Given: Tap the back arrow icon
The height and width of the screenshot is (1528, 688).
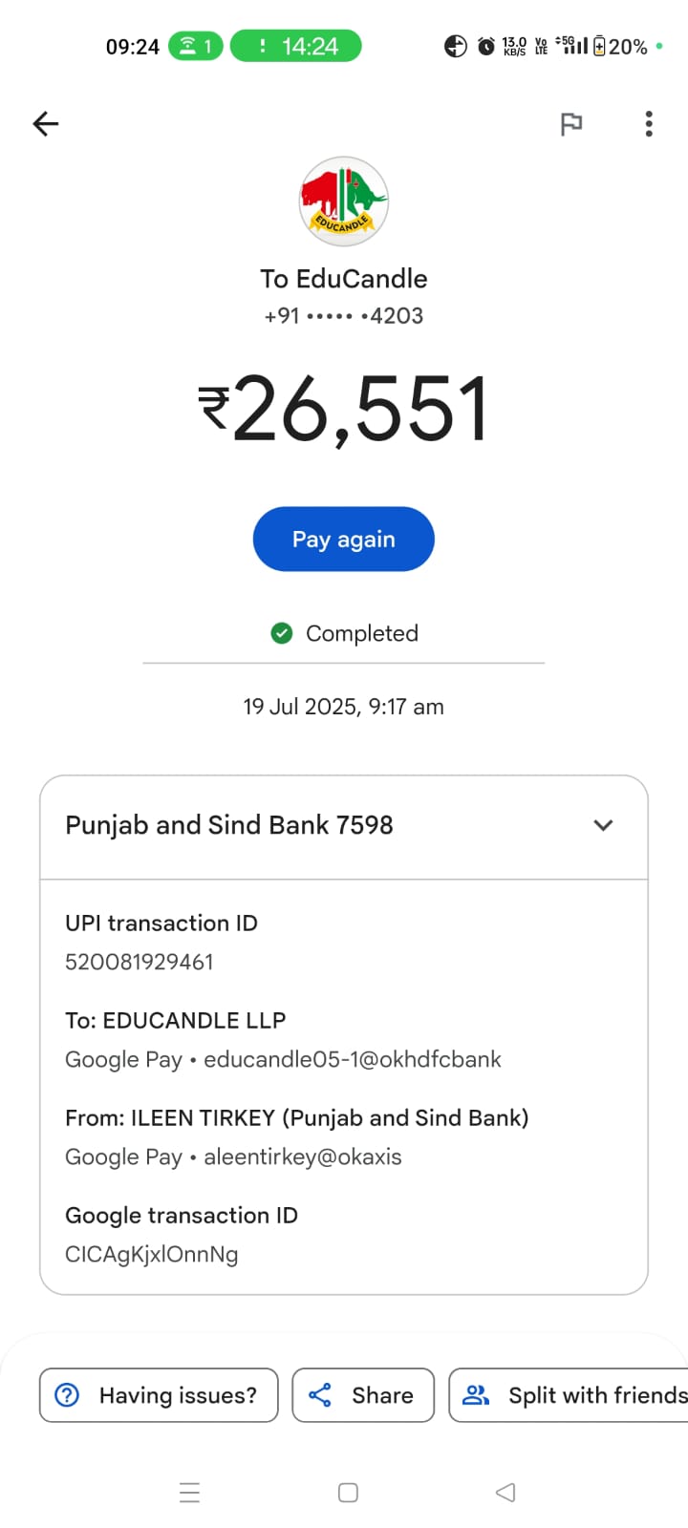Looking at the screenshot, I should click(x=46, y=124).
